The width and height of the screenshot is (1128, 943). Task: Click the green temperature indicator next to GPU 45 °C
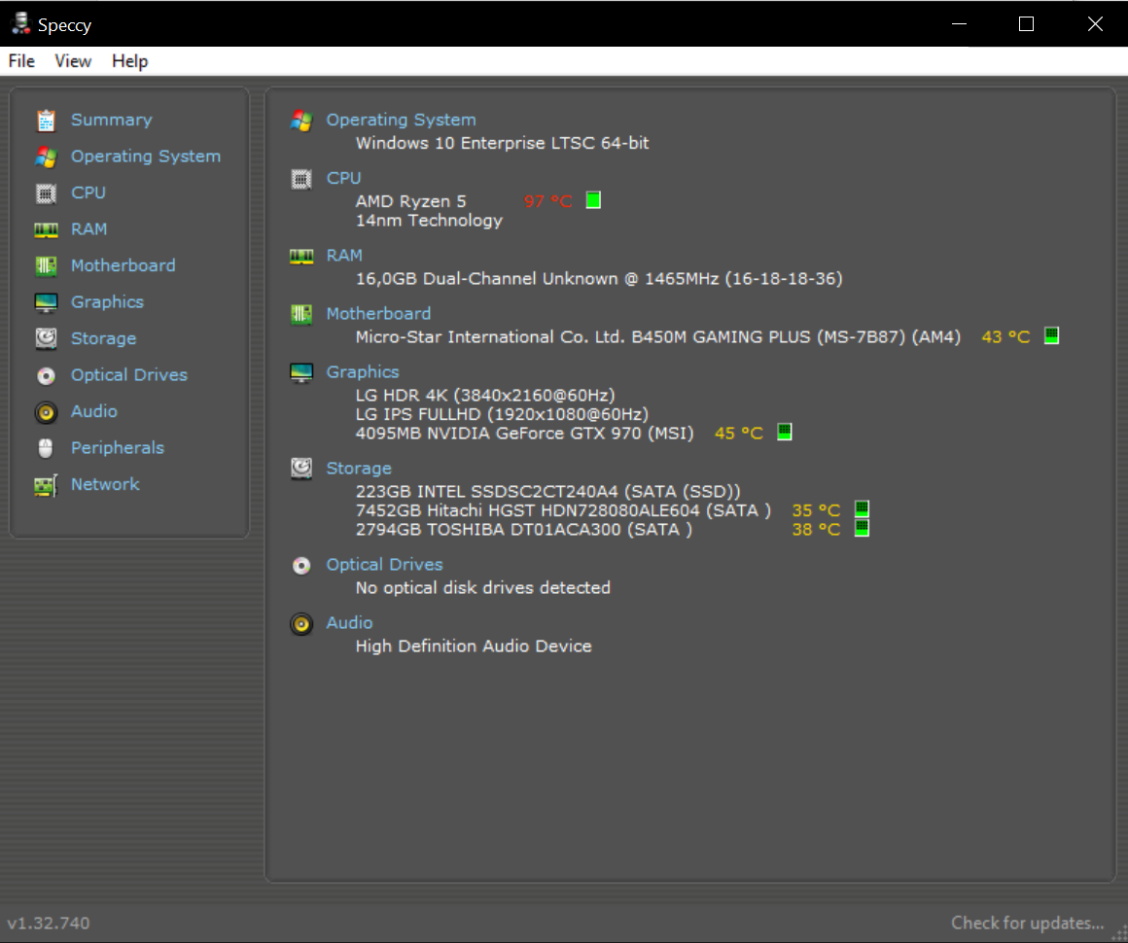785,432
